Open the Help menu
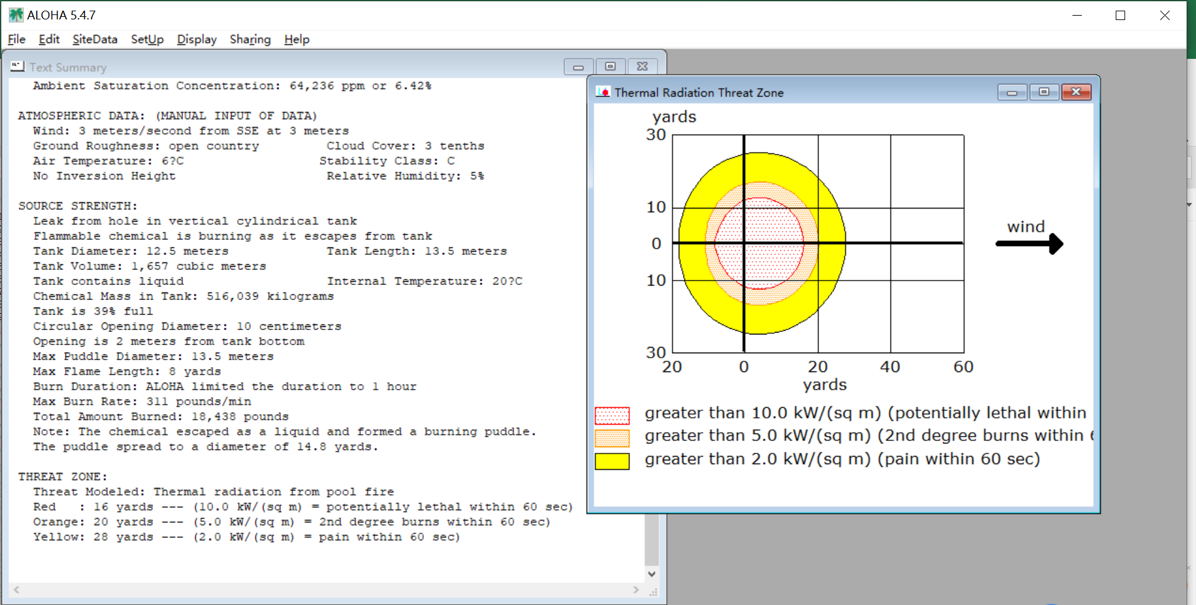1196x605 pixels. 297,39
